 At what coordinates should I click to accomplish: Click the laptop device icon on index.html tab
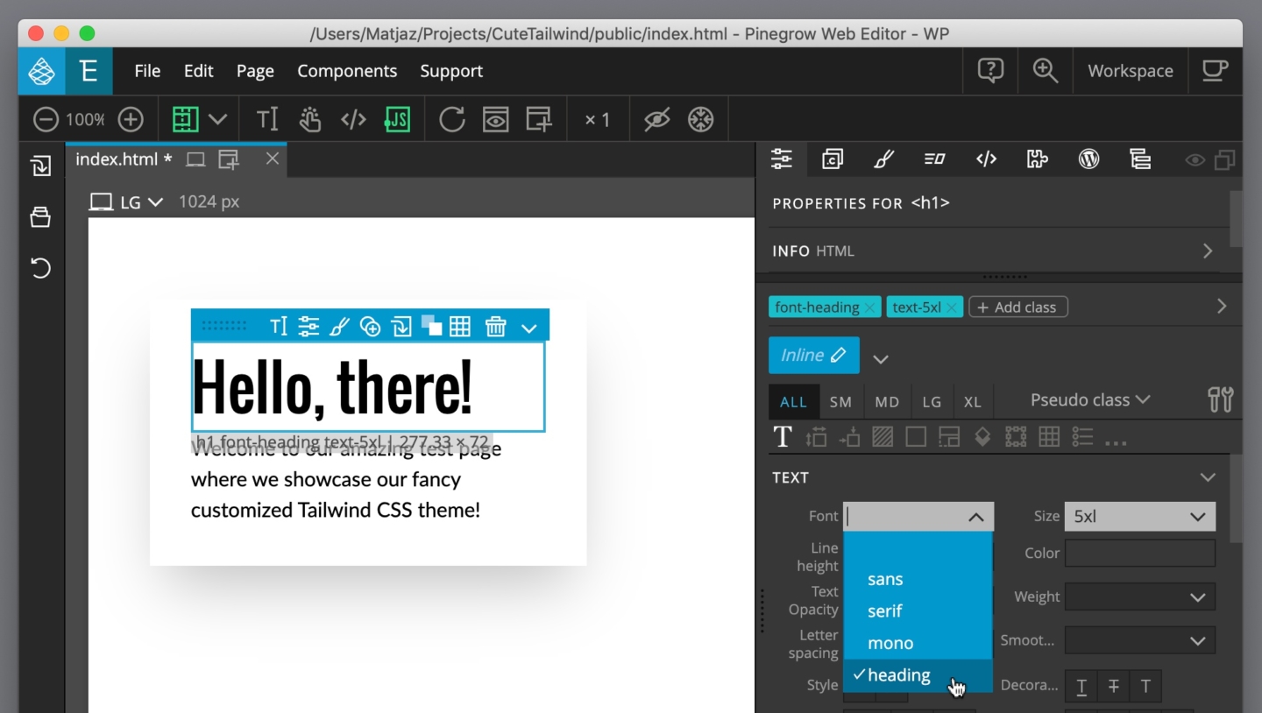(x=195, y=159)
